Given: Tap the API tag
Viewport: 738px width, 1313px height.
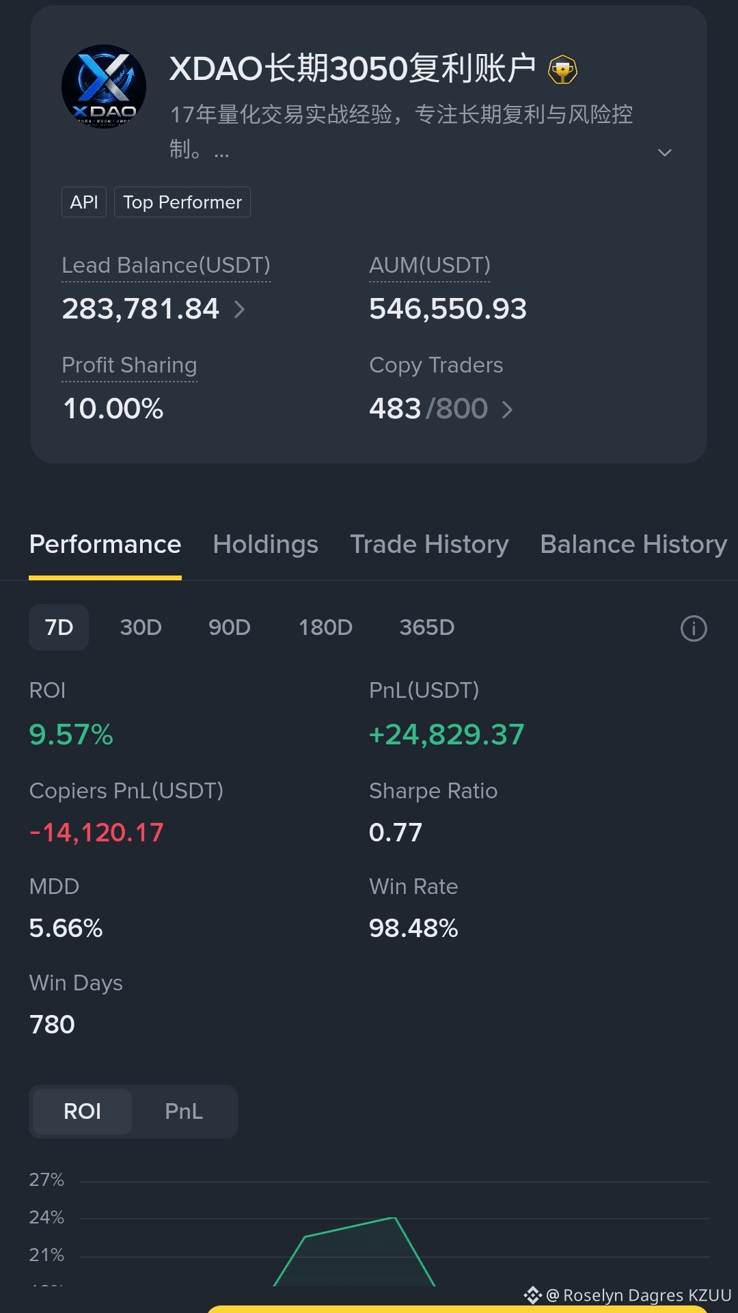Looking at the screenshot, I should pyautogui.click(x=84, y=202).
